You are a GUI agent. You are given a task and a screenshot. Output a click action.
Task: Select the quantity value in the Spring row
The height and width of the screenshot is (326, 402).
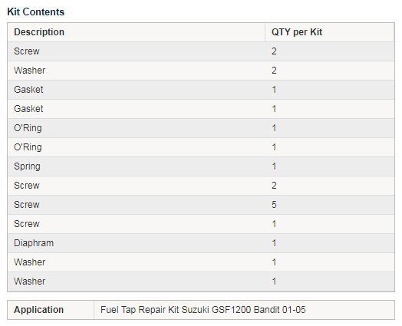click(274, 166)
